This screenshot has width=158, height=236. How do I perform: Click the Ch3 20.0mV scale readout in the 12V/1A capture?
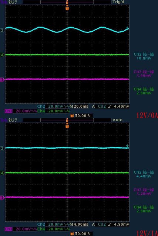pyautogui.click(x=21, y=229)
